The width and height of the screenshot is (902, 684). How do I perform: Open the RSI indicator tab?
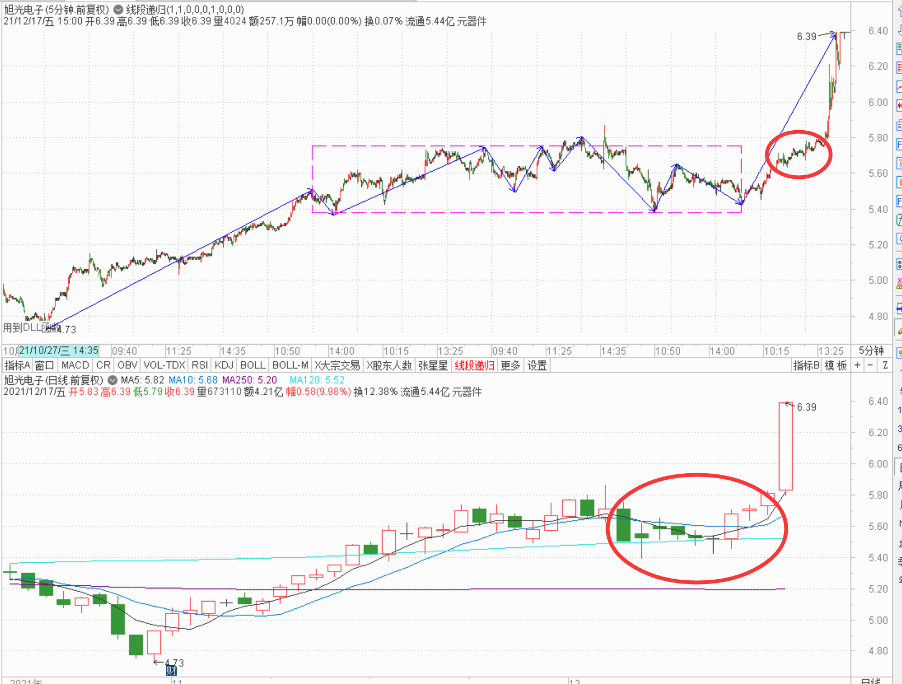click(199, 366)
